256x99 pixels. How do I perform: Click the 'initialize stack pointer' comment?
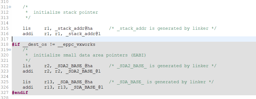66,12
